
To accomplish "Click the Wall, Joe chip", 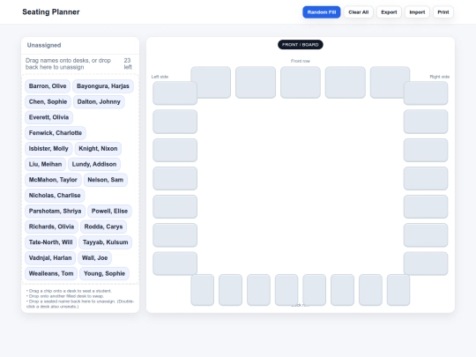I will point(94,258).
